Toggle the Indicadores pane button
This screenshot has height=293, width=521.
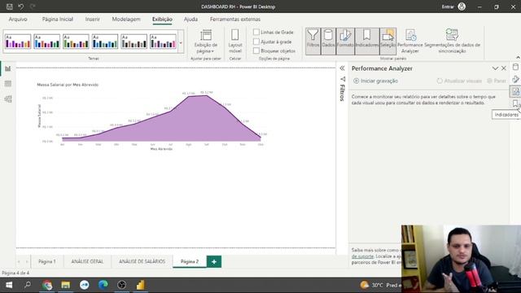click(x=367, y=42)
